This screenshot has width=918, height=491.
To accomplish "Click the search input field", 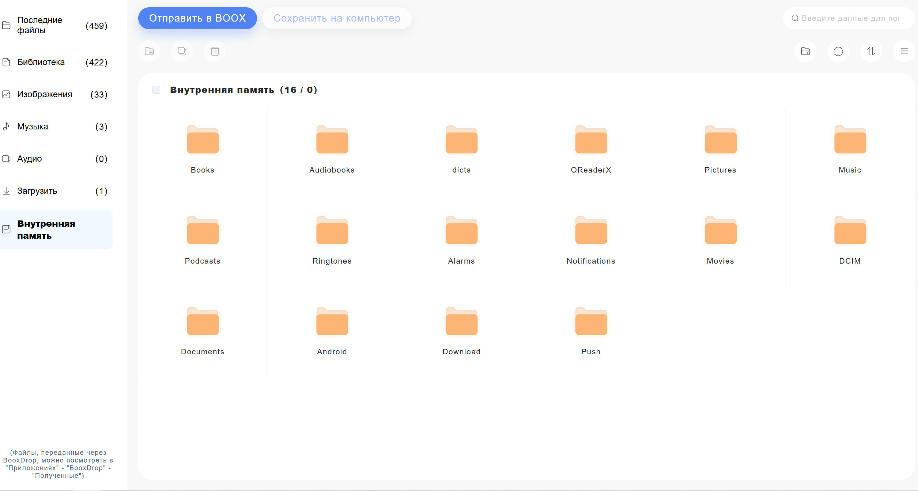I will click(848, 18).
